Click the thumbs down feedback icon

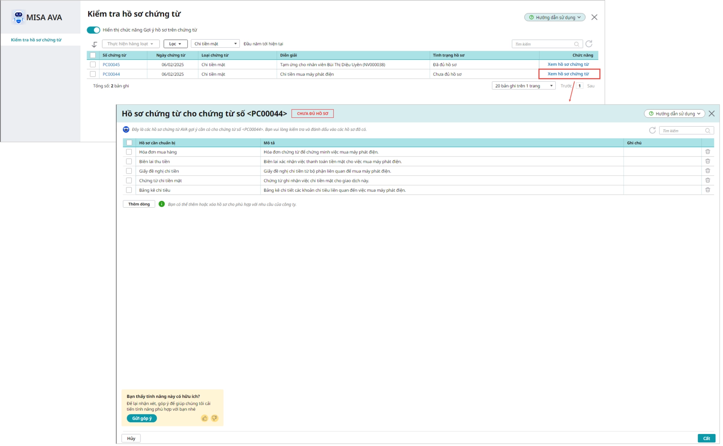(x=214, y=418)
